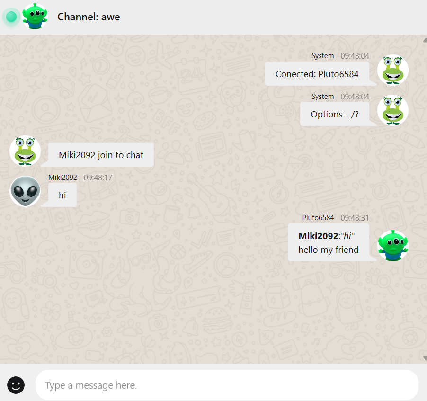This screenshot has width=427, height=401.
Task: Select the "Channel: awe" title
Action: click(x=89, y=17)
